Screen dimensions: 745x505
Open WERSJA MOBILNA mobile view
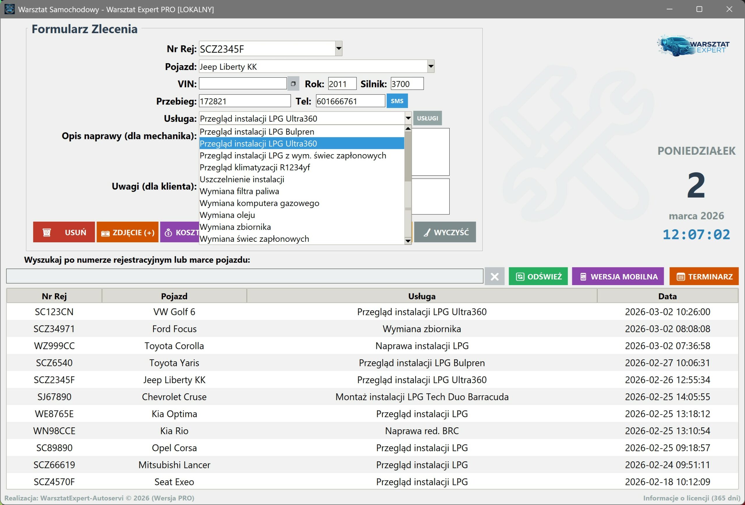[618, 276]
